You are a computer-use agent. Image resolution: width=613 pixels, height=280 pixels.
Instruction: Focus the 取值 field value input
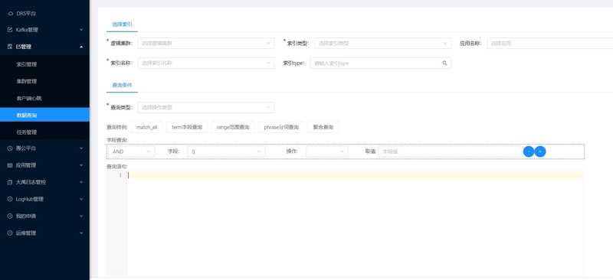(451, 151)
